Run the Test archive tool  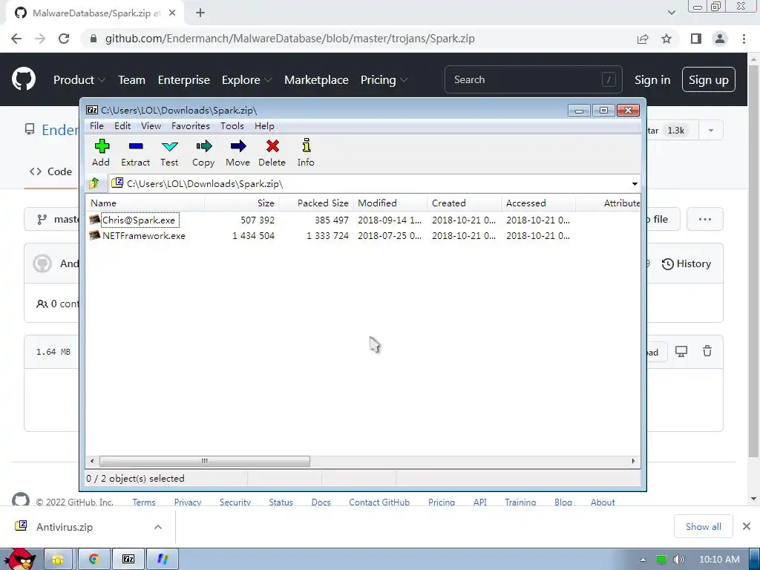pos(169,153)
